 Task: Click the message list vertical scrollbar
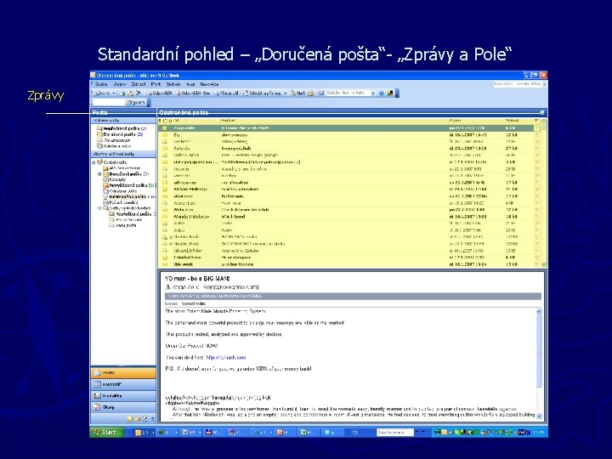coord(544,193)
